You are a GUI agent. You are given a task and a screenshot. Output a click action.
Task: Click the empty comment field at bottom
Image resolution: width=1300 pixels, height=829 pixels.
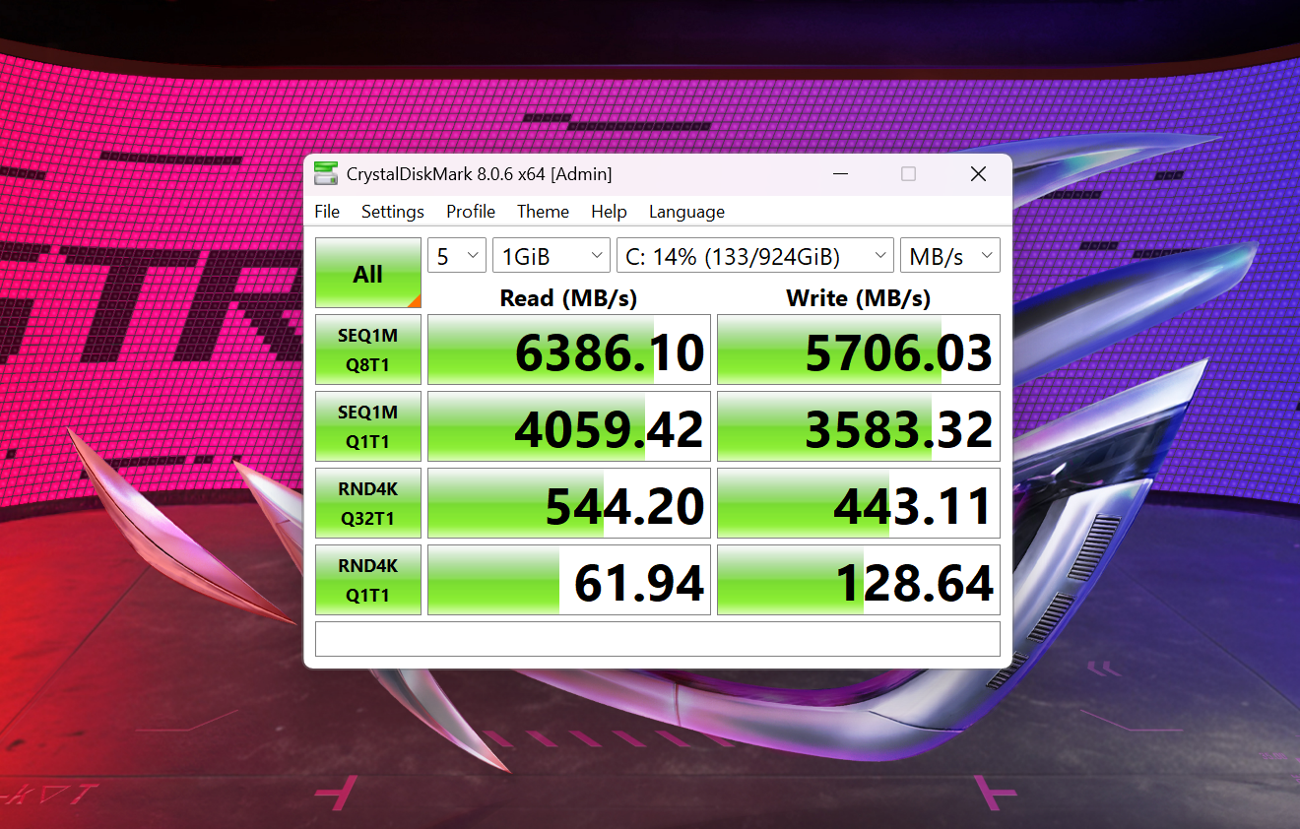[658, 638]
